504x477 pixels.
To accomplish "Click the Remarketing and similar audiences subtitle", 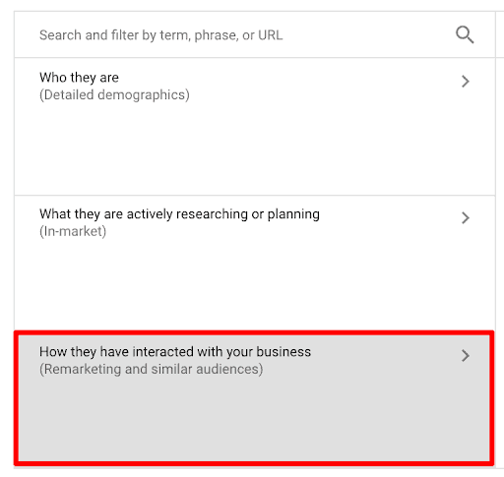I will pos(152,369).
